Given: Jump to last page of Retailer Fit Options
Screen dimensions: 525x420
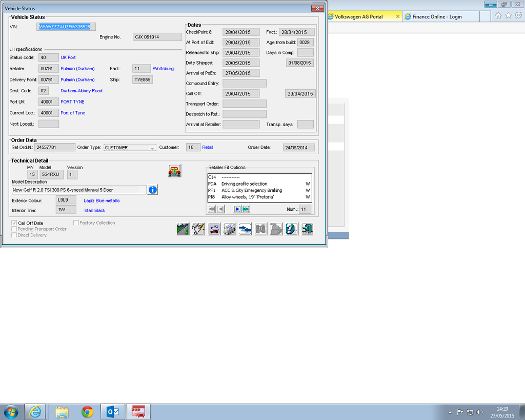Looking at the screenshot, I should coord(246,209).
